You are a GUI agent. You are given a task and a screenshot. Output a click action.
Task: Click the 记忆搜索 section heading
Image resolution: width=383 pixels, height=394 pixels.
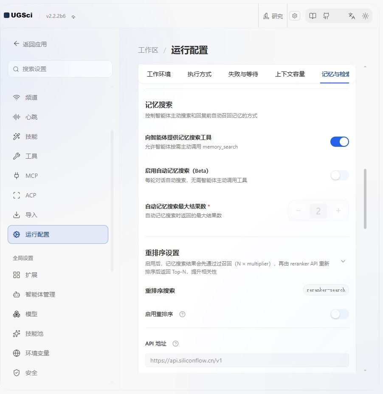click(x=159, y=105)
